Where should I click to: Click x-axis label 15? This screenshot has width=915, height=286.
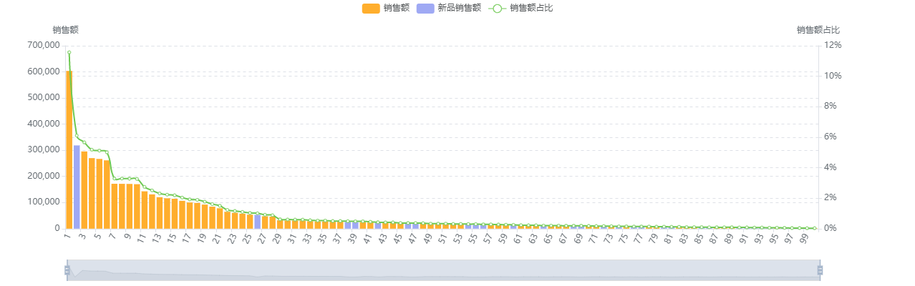[x=172, y=238]
